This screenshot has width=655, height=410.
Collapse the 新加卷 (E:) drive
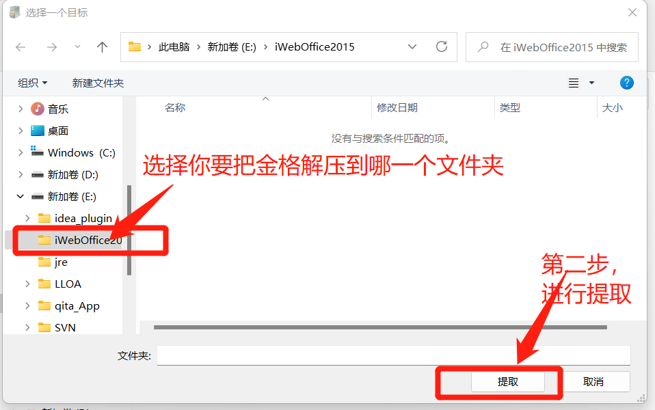click(20, 196)
